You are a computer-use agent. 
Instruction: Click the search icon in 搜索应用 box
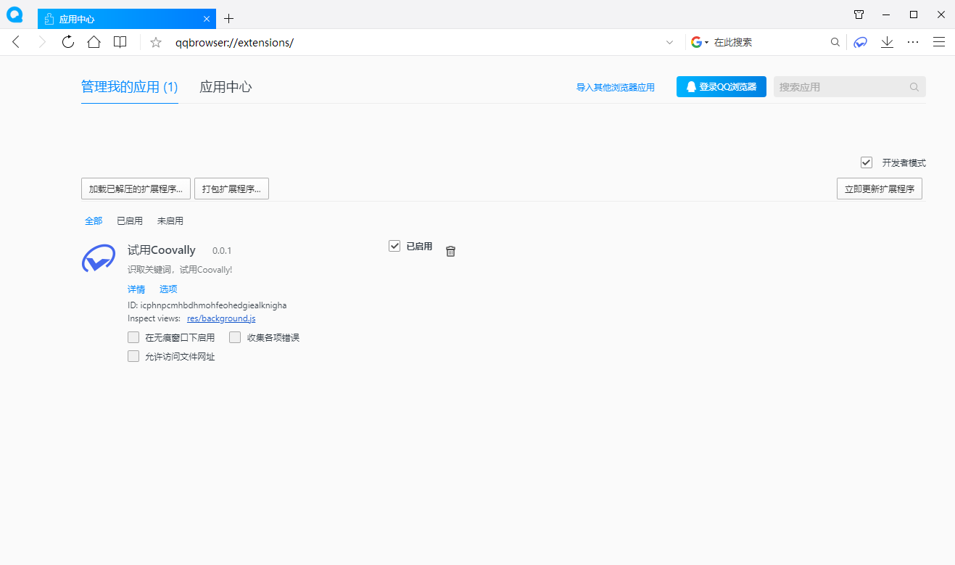tap(914, 87)
